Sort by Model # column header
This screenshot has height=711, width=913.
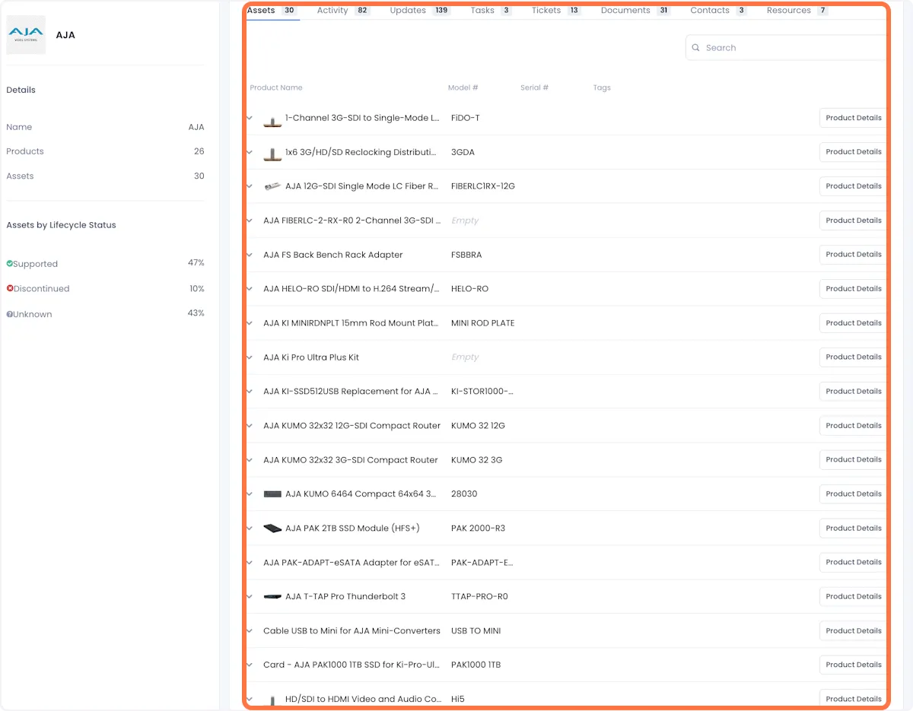point(463,88)
